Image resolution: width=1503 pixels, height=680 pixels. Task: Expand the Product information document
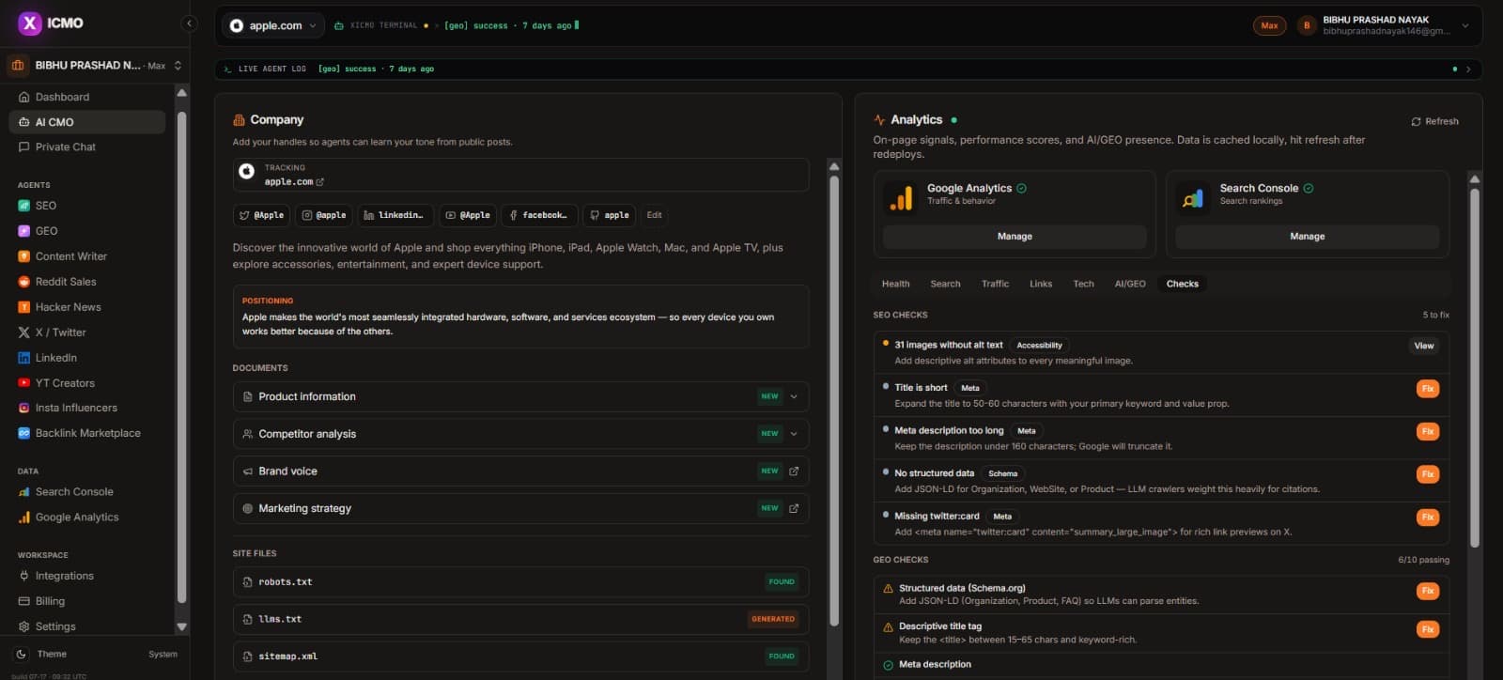(794, 396)
